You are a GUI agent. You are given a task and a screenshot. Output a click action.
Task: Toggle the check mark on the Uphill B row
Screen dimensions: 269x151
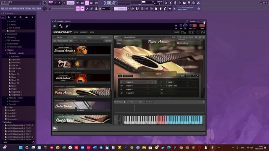click(x=148, y=86)
